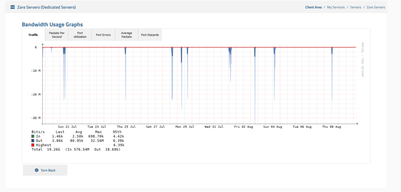401x192 pixels.
Task: Navigate to Servers breadcrumb link
Action: pyautogui.click(x=356, y=7)
